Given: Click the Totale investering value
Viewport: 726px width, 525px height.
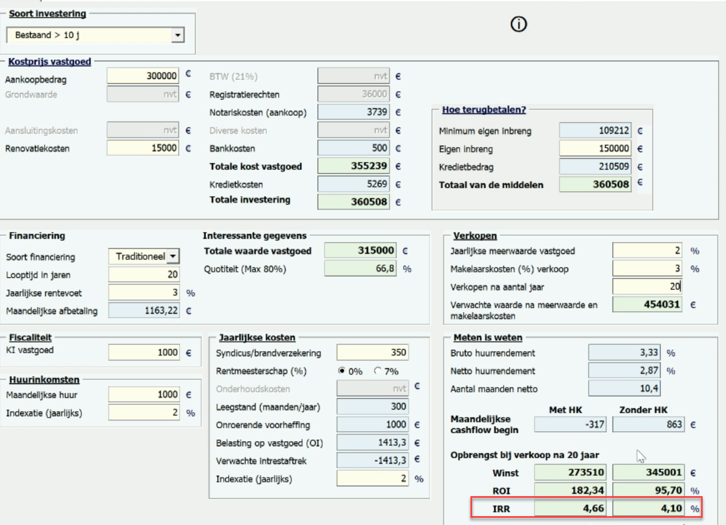Looking at the screenshot, I should click(353, 202).
